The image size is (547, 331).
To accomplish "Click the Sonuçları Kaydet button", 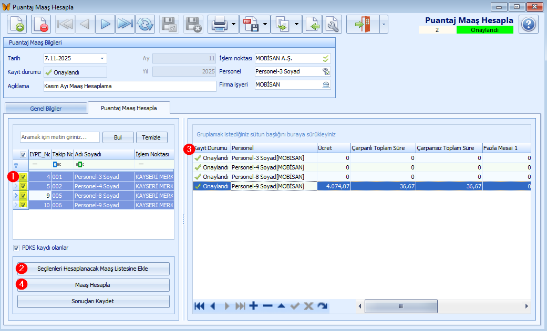I will tap(94, 301).
